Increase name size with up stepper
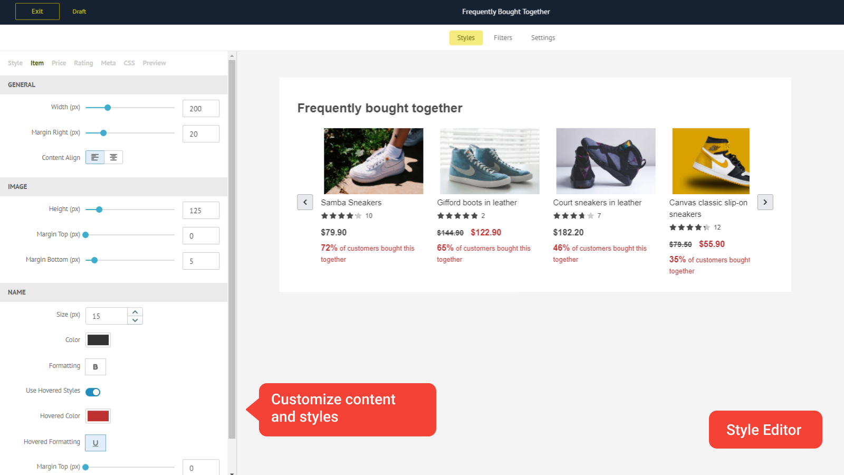Viewport: 844px width, 475px height. click(135, 312)
